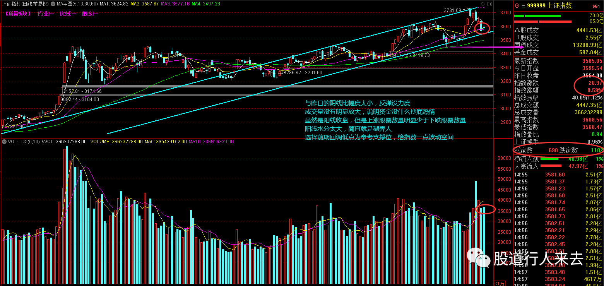This screenshot has width=604, height=286.
Task: Click the tick row priced 3581.37
Action: (558, 182)
